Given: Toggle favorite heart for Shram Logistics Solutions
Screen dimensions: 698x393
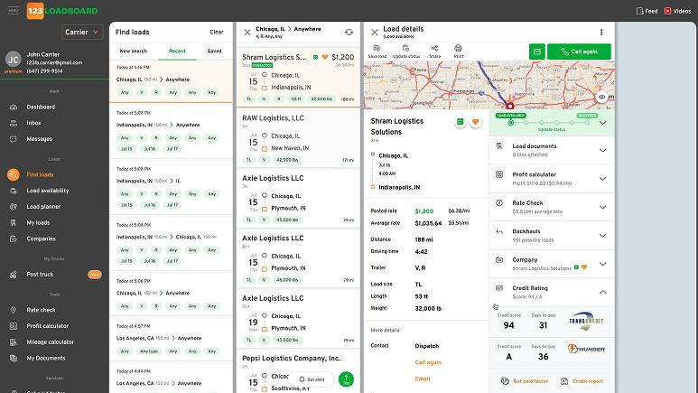Looking at the screenshot, I should click(x=476, y=122).
